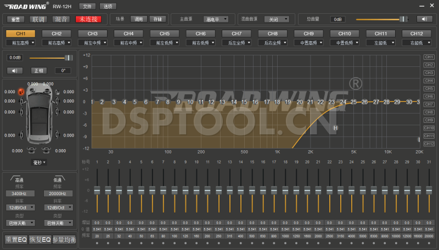Open the 选项 options menu

click(108, 6)
